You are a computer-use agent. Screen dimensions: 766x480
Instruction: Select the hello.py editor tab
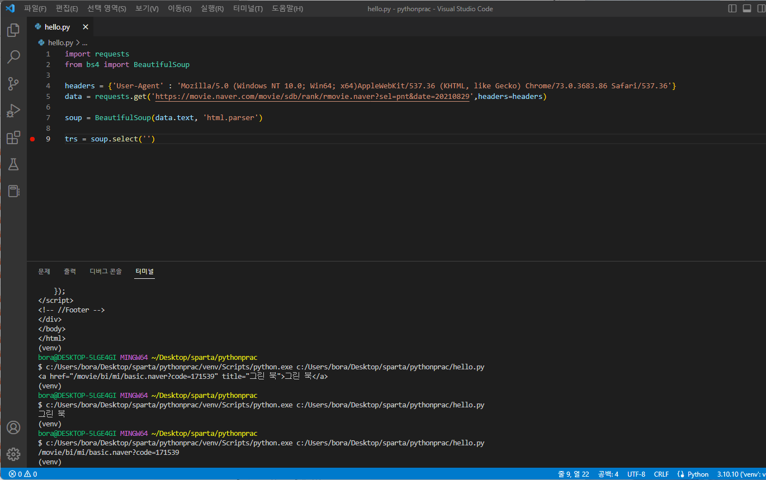tap(60, 27)
